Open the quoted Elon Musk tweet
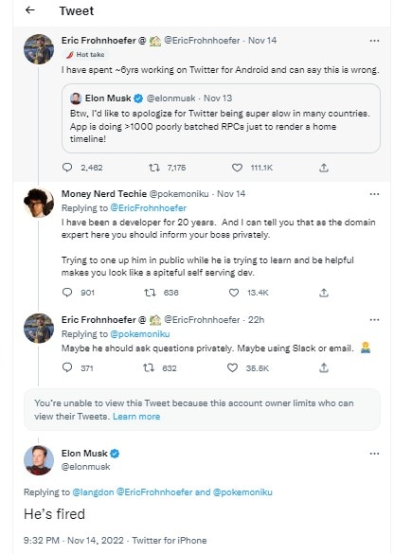 click(x=221, y=118)
